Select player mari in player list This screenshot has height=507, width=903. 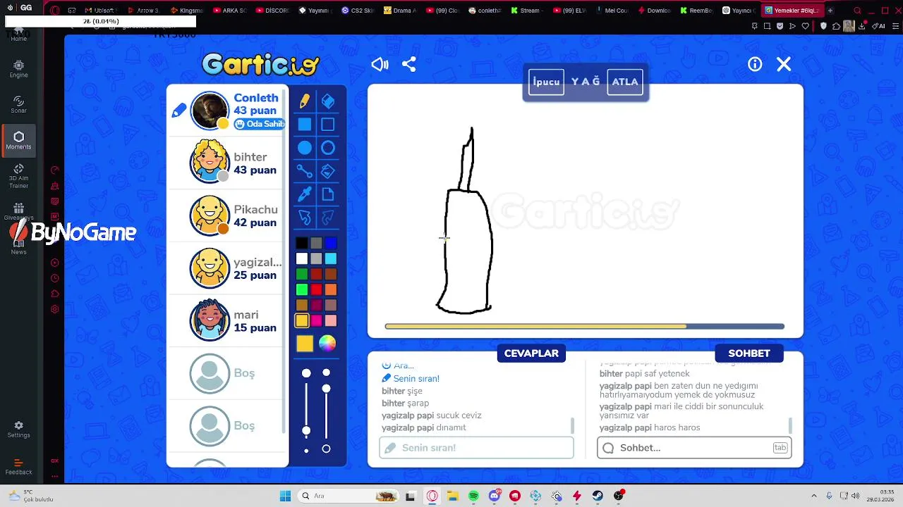point(227,320)
